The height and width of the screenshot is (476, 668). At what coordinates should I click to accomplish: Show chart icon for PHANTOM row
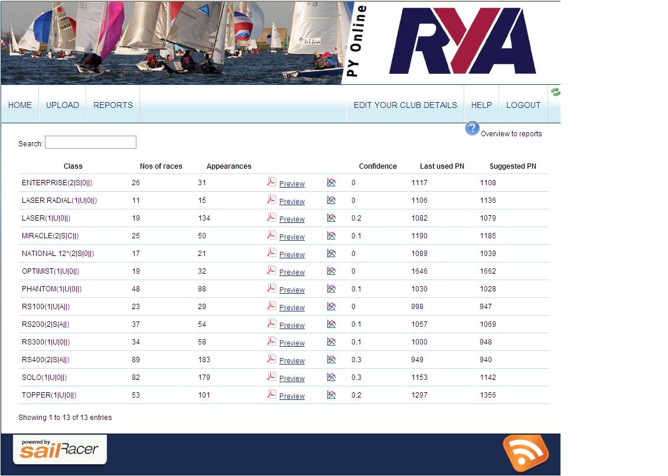[331, 288]
